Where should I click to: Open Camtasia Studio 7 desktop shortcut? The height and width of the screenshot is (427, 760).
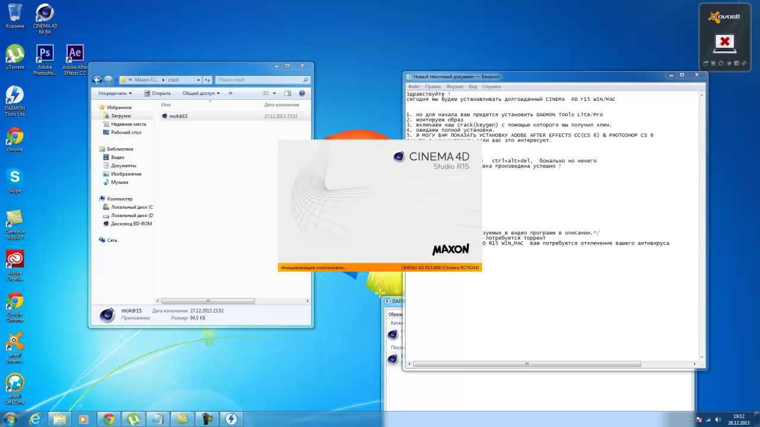tap(15, 224)
